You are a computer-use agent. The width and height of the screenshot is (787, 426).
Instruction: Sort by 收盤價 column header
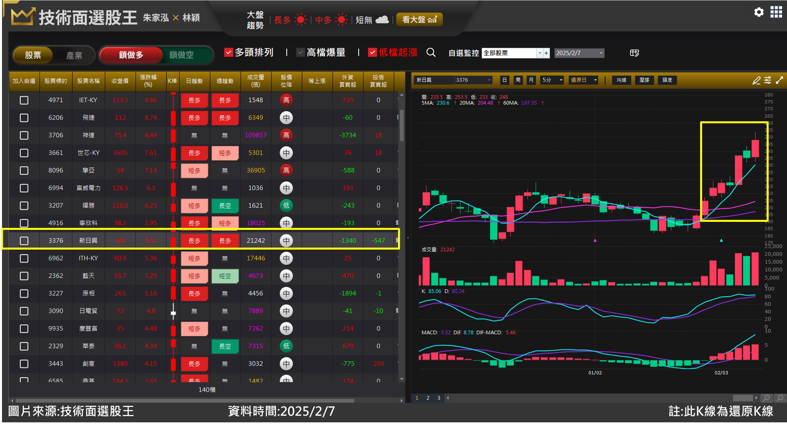point(120,81)
